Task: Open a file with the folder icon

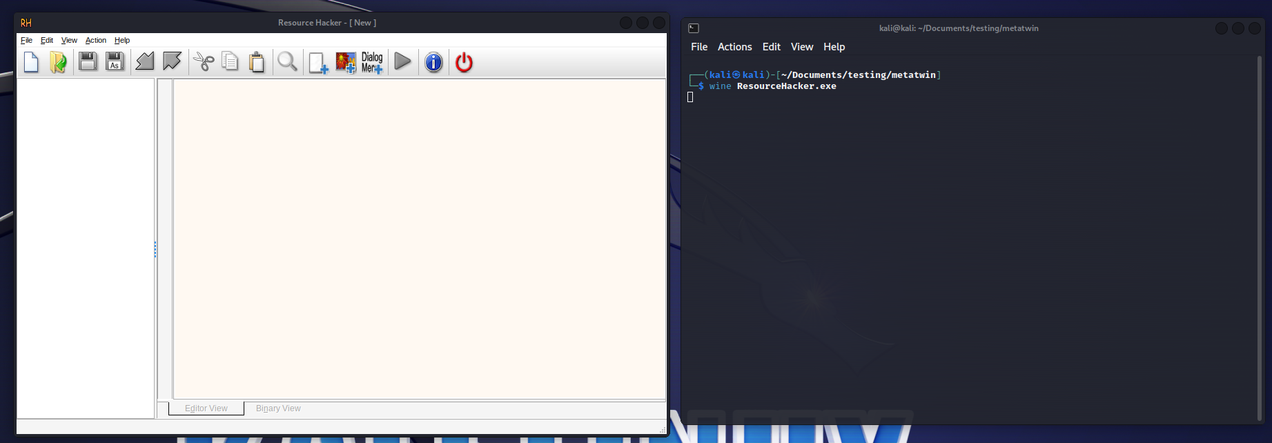Action: coord(58,62)
